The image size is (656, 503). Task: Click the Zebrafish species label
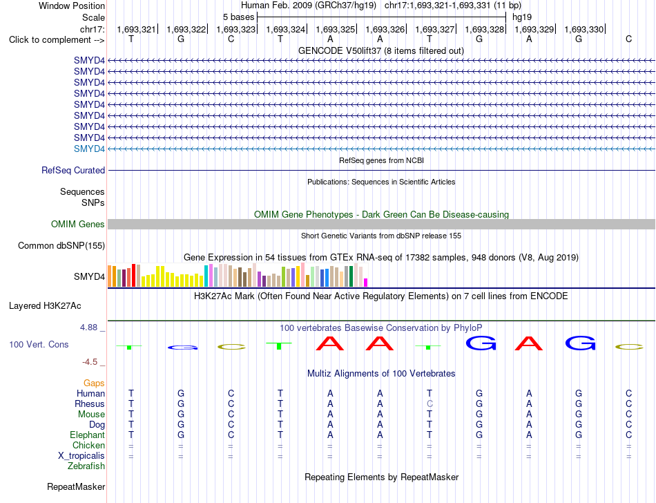86,466
